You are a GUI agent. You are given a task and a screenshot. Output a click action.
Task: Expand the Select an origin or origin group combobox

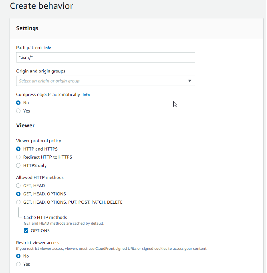point(105,81)
